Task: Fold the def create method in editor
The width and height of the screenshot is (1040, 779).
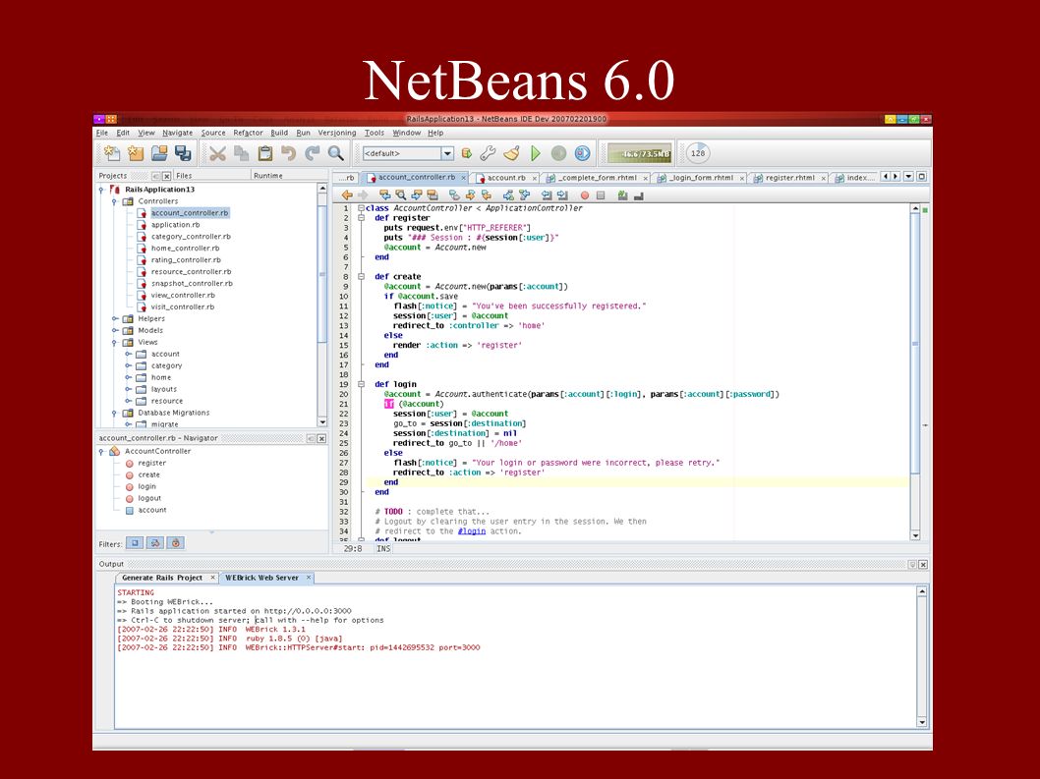Action: [x=362, y=276]
